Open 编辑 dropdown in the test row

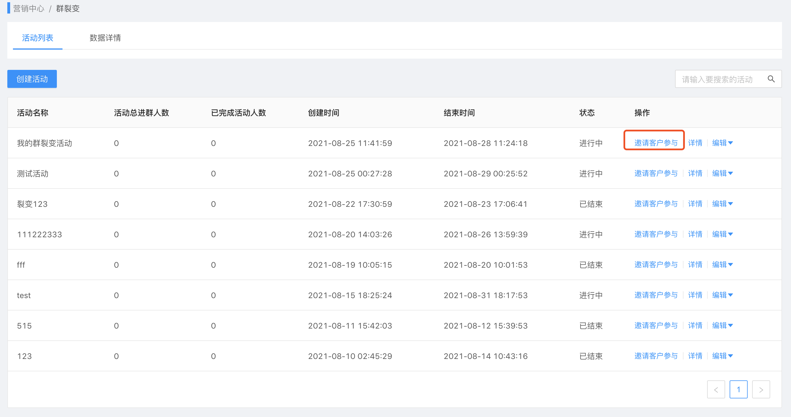click(x=722, y=295)
